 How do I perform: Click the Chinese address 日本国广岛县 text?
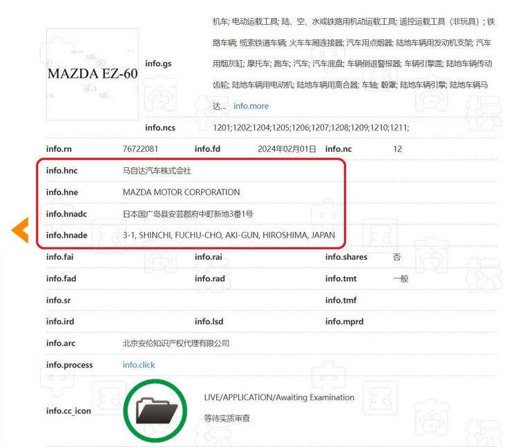pyautogui.click(x=187, y=213)
